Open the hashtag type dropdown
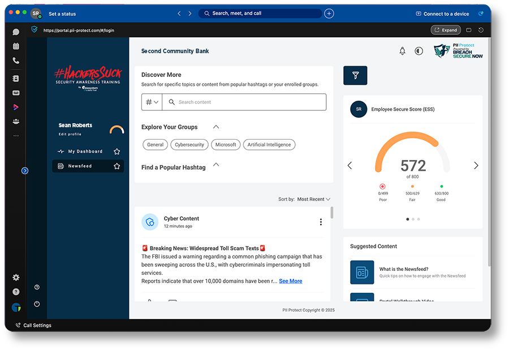Image resolution: width=509 pixels, height=350 pixels. 152,102
